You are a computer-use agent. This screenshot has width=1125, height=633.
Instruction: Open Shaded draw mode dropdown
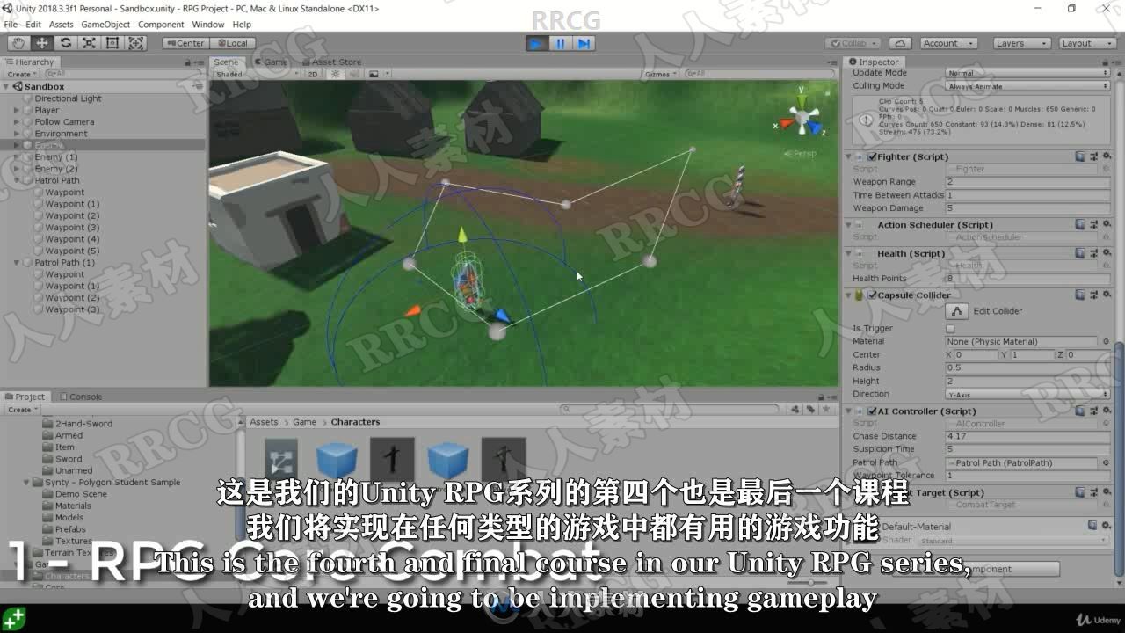256,75
